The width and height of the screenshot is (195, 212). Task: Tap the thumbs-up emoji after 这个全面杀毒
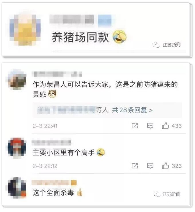coord(79,192)
